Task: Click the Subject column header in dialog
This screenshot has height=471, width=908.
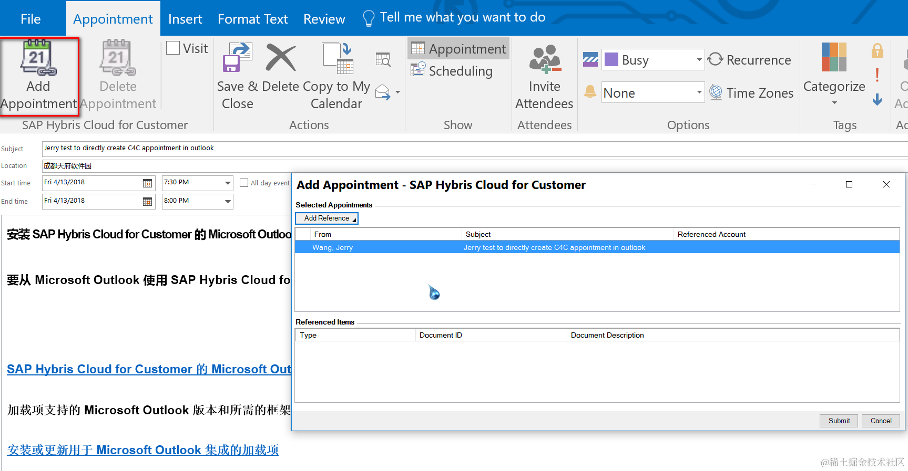Action: [x=567, y=234]
